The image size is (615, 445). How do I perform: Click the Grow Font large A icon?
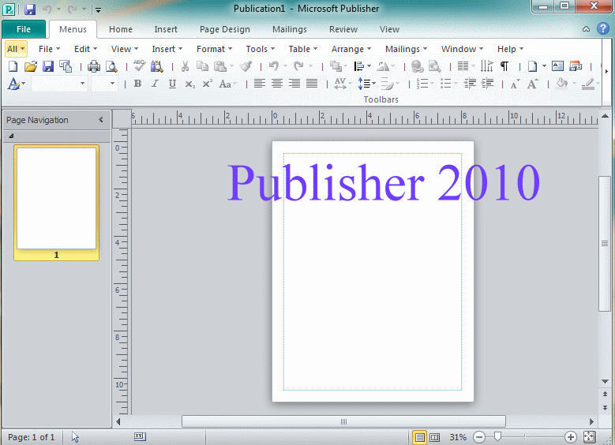(x=533, y=84)
